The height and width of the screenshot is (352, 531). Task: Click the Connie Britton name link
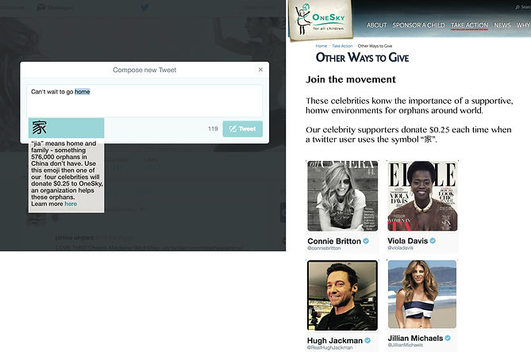334,241
